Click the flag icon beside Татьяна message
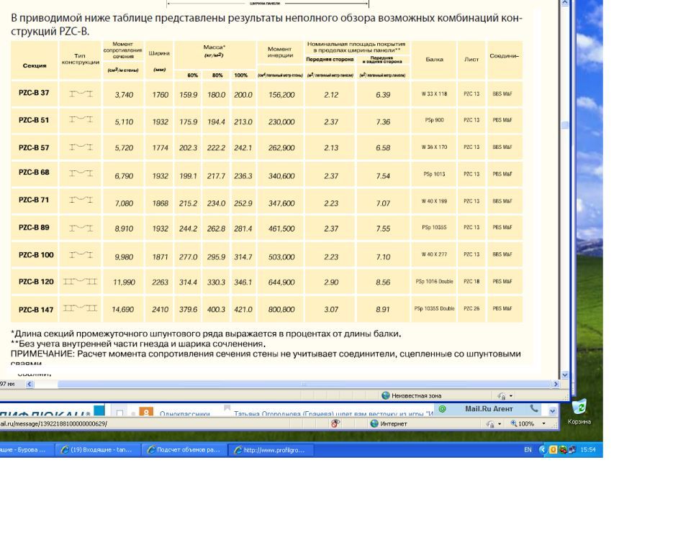The image size is (691, 552). click(x=227, y=408)
